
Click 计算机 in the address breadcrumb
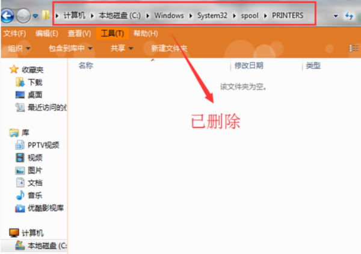click(x=75, y=16)
